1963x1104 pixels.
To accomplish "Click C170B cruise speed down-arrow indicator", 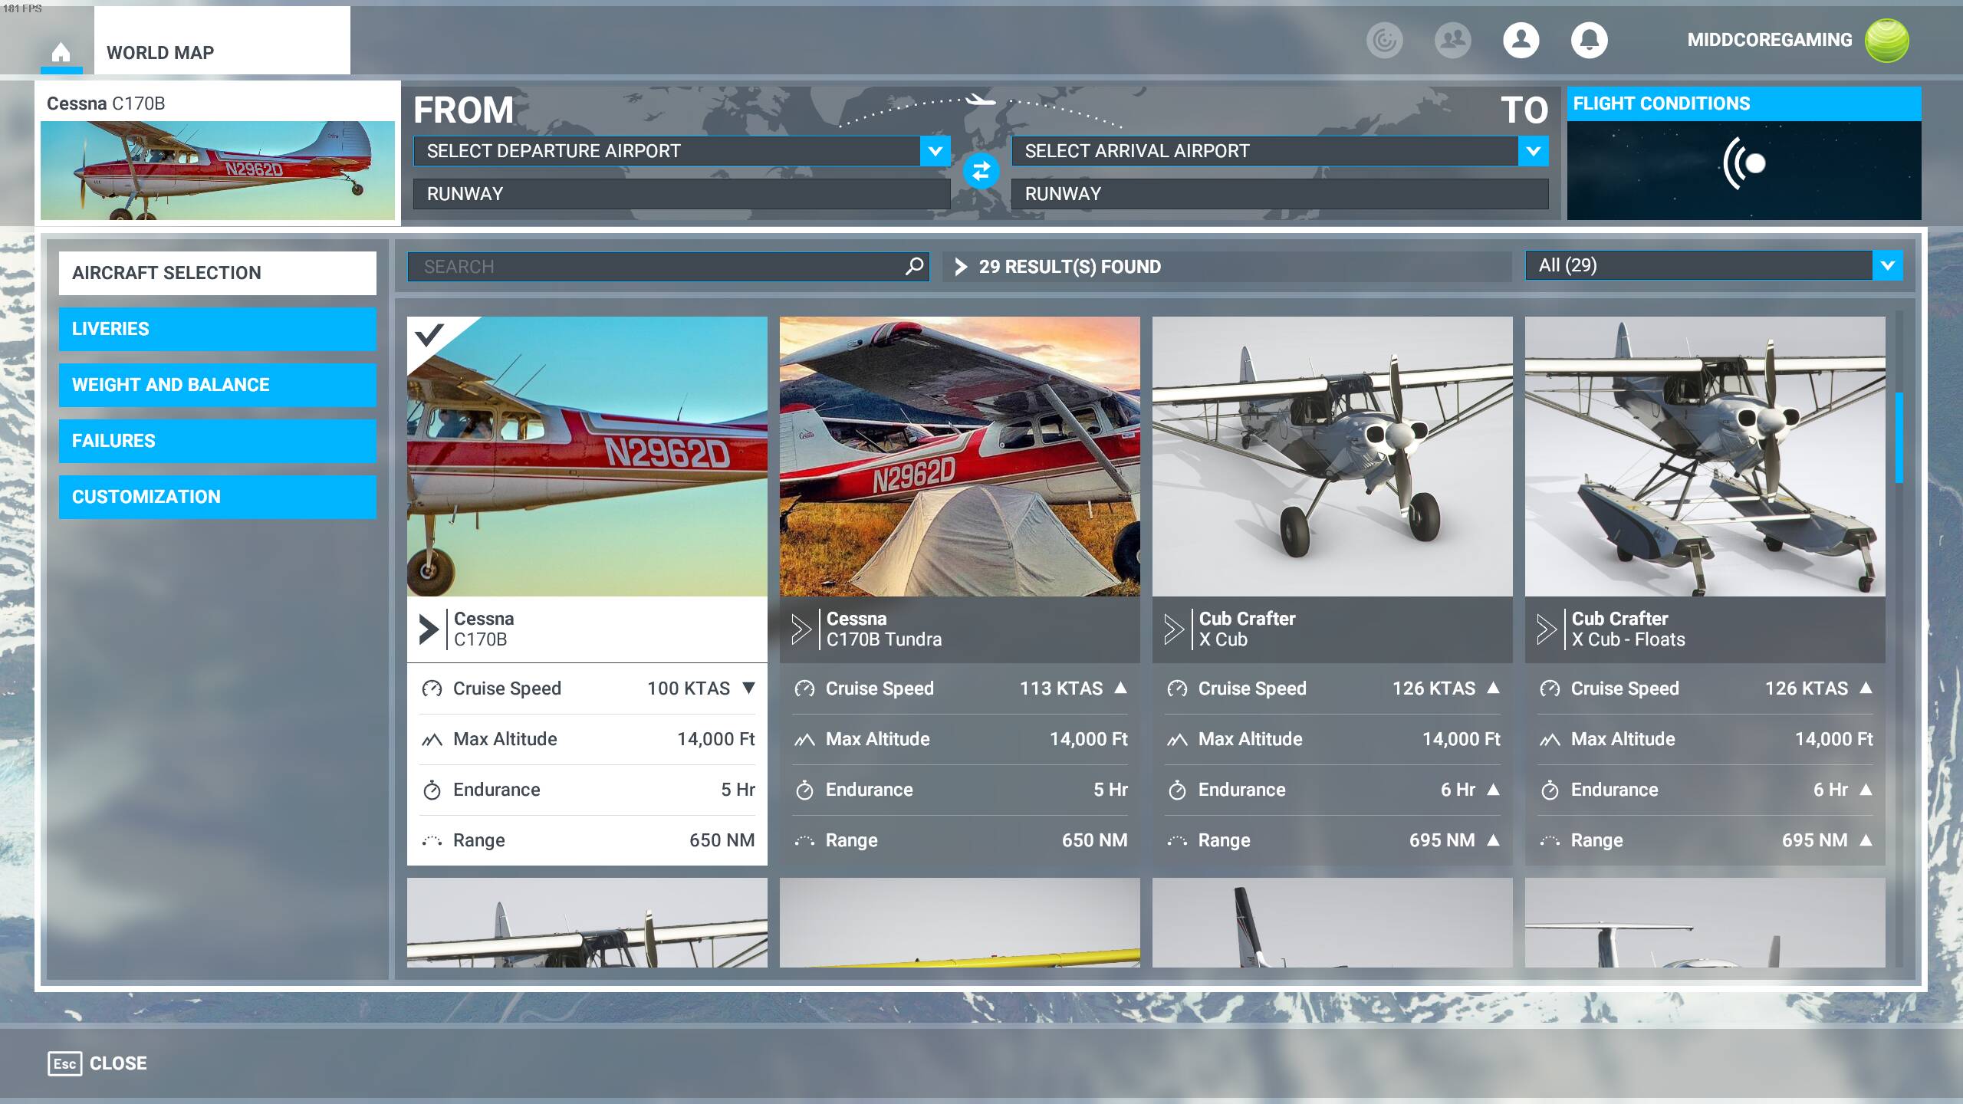I will [748, 688].
